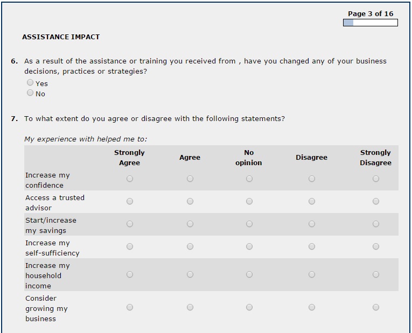The image size is (412, 333).
Task: Click the survey page progress bar
Action: click(370, 23)
